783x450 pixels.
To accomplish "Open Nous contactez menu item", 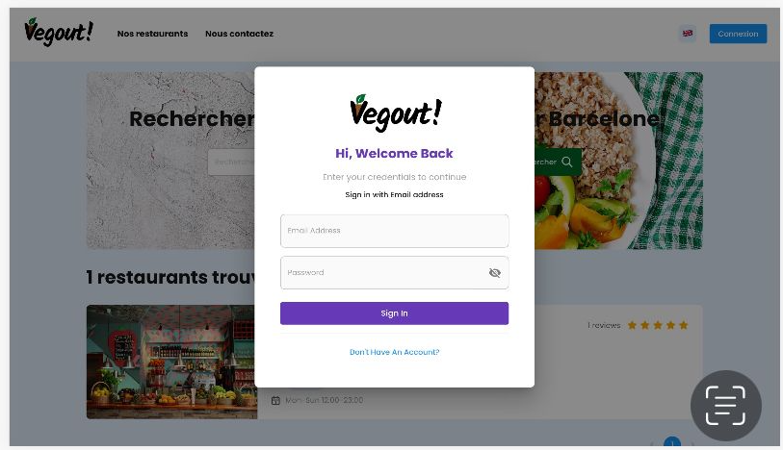I will 239,34.
